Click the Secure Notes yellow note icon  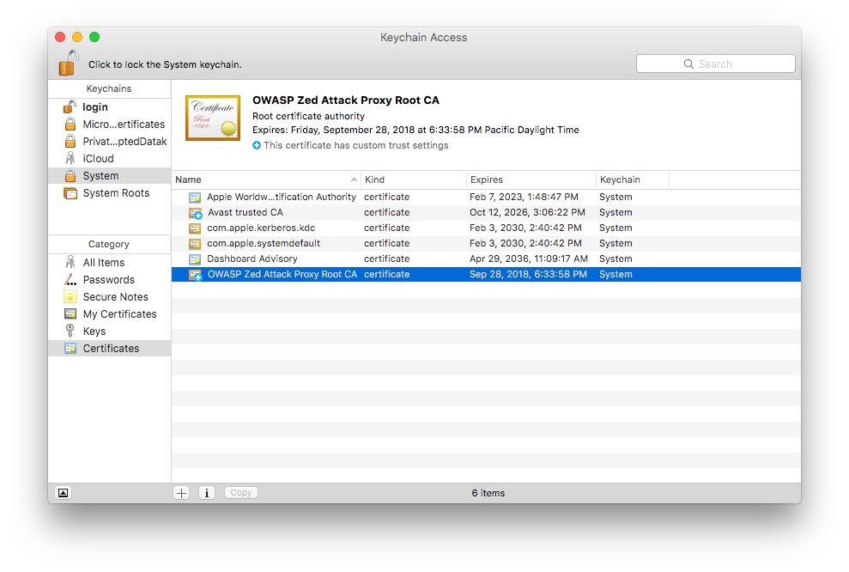click(x=70, y=297)
